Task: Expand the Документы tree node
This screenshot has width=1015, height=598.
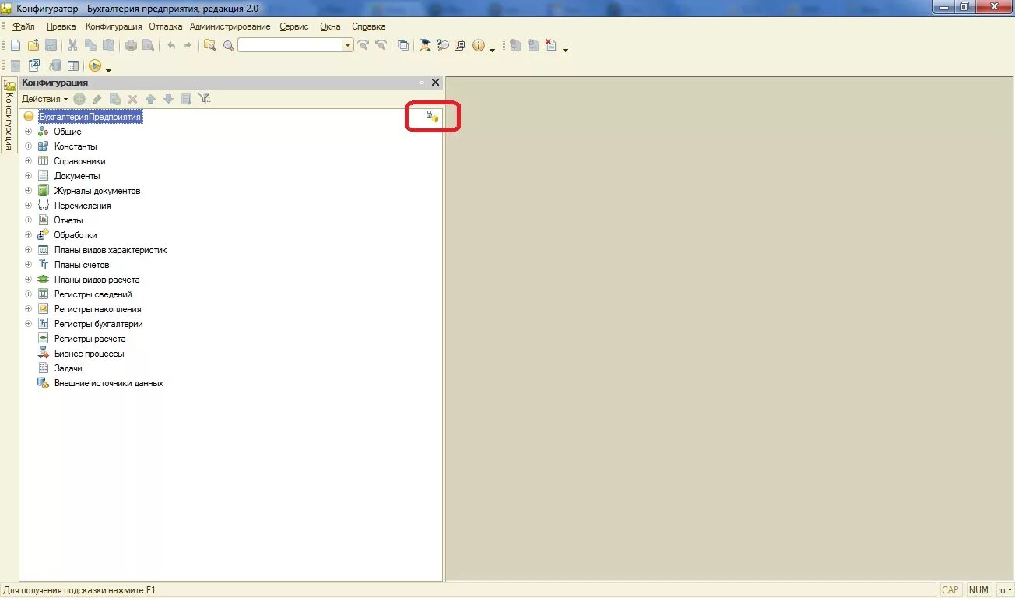Action: click(29, 176)
